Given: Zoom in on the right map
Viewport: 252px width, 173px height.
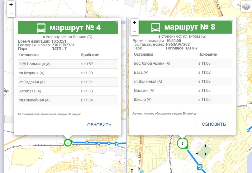Looking at the screenshot, I should click(135, 23).
